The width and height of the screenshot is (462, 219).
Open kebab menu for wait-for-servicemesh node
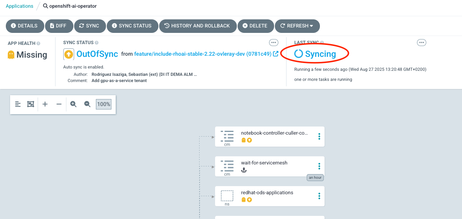[x=319, y=166]
